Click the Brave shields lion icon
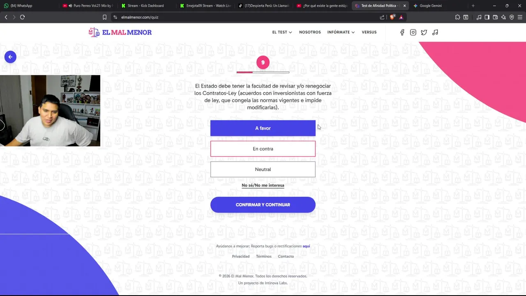 pos(392,17)
